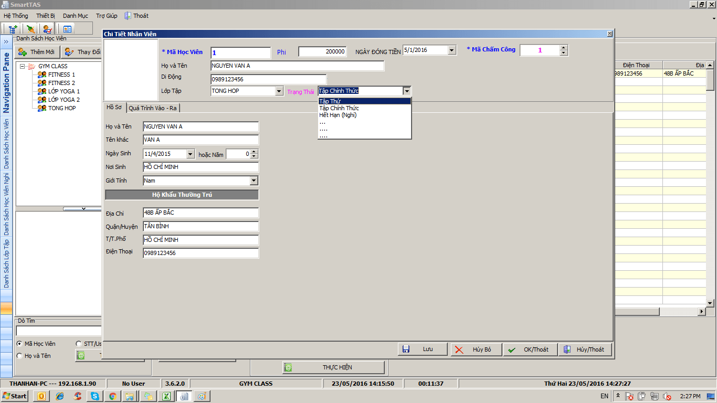
Task: Open the Danh Mục menu
Action: tap(76, 16)
